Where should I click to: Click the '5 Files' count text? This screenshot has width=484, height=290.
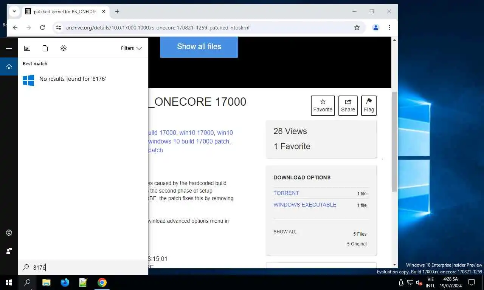pyautogui.click(x=360, y=234)
